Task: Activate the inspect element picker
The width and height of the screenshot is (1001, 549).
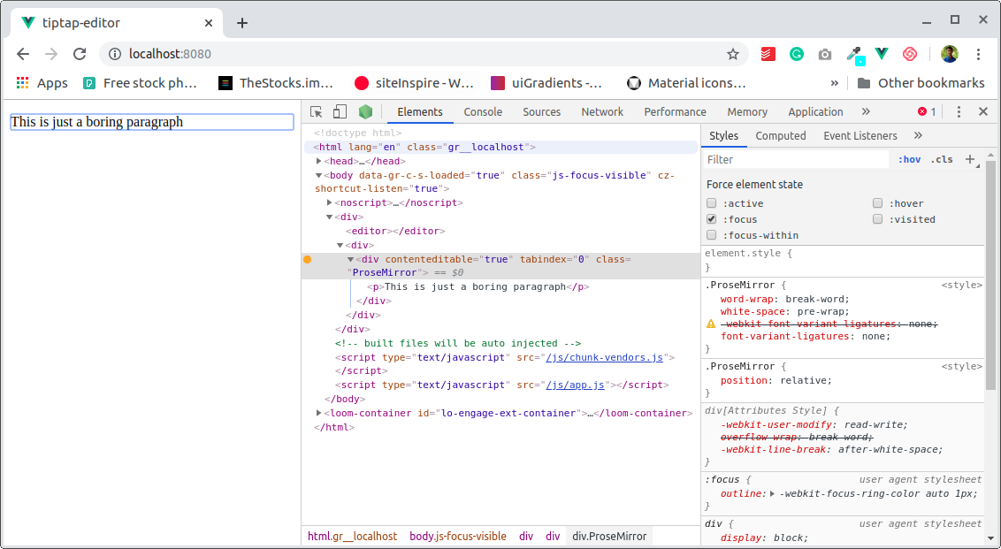Action: pos(316,111)
